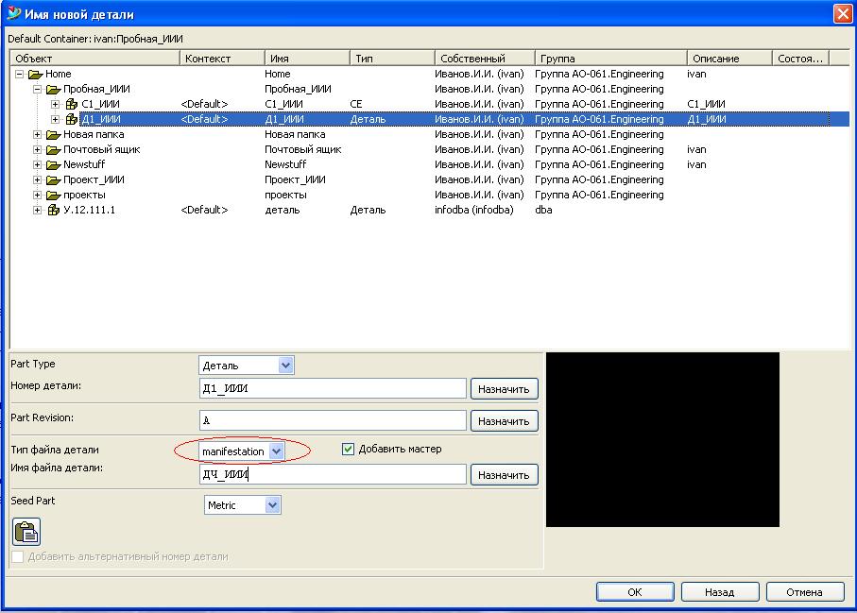This screenshot has height=613, width=857.
Task: Click the Проект_ИИИ folder icon
Action: (x=53, y=179)
